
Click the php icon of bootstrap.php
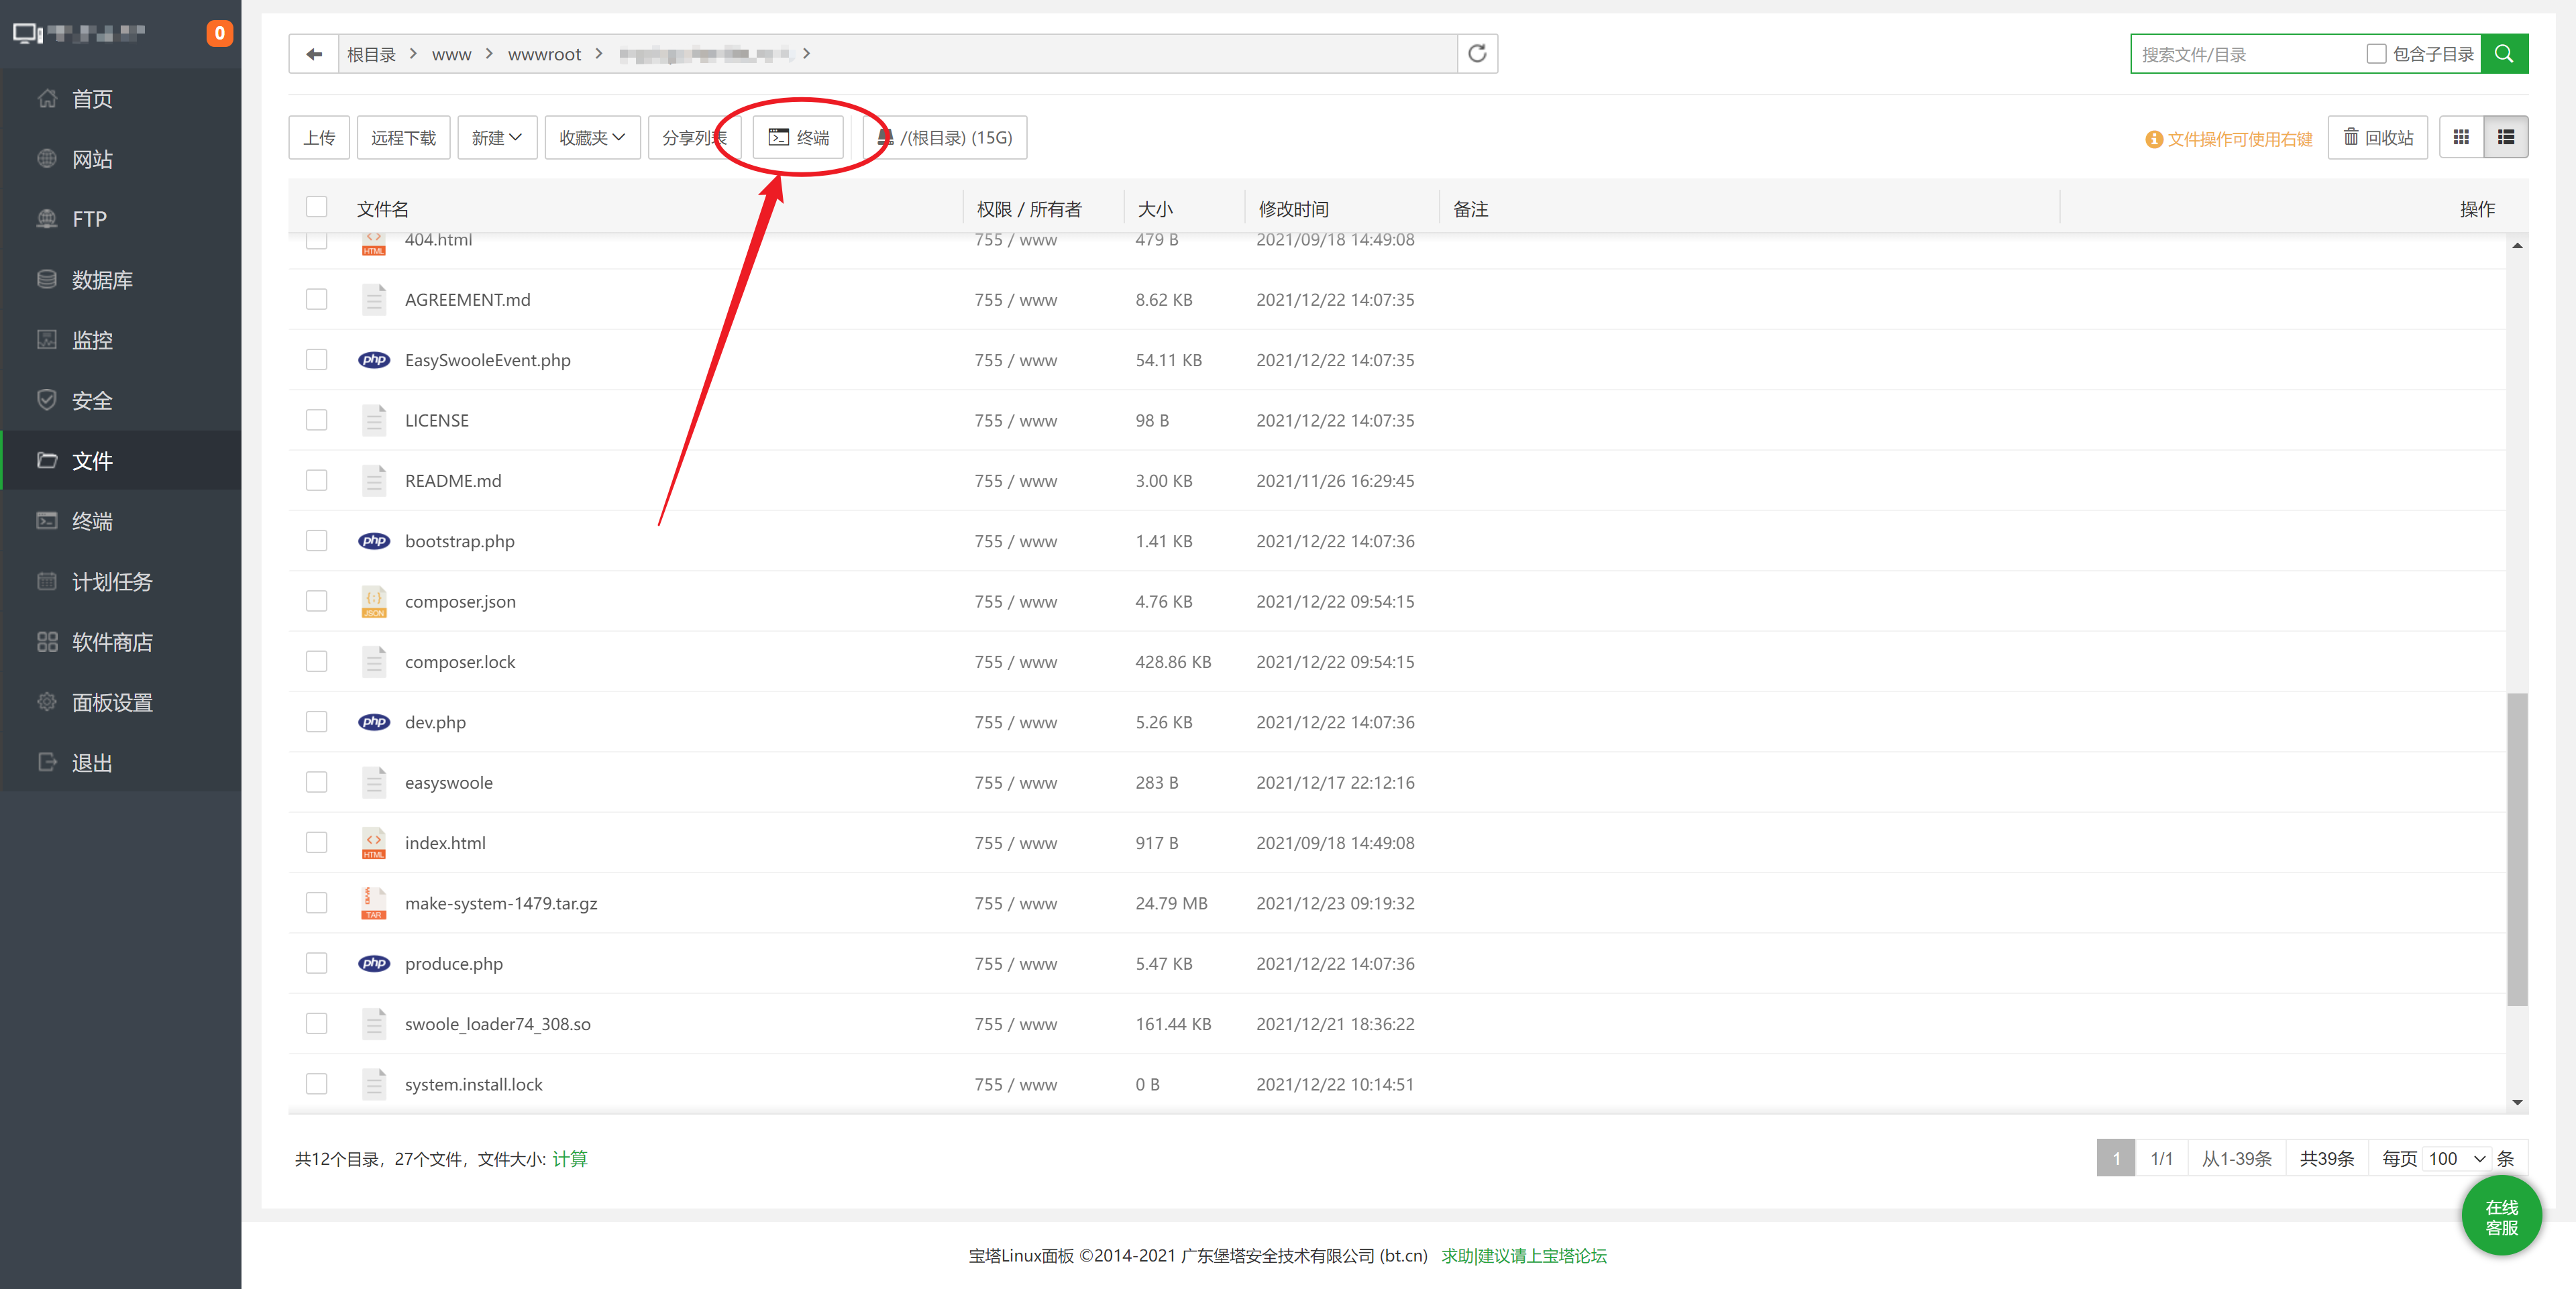[x=374, y=541]
